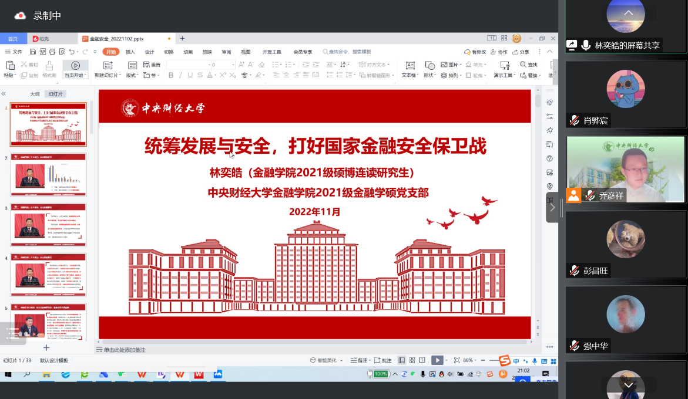Switch to the outline (大纲) pane tab
Image resolution: width=688 pixels, height=399 pixels.
pos(35,94)
